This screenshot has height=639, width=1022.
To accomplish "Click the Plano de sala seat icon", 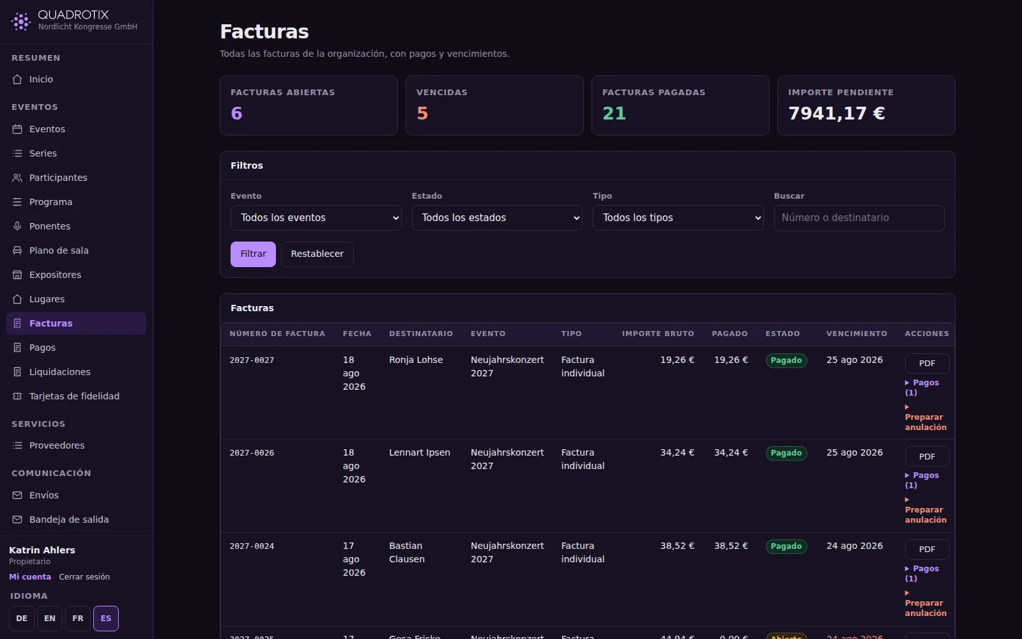I will pyautogui.click(x=17, y=250).
